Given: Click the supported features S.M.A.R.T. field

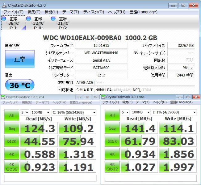Looking at the screenshot, I should [x=135, y=90].
